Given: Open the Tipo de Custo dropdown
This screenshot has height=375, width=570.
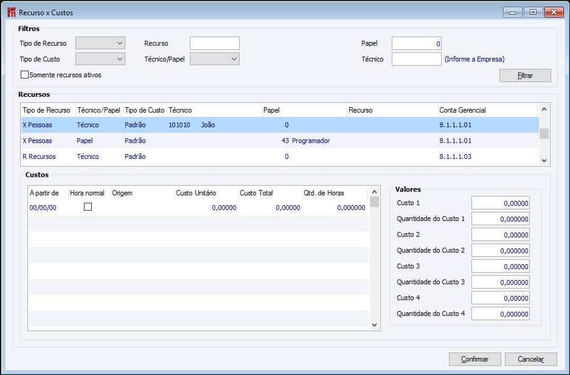Looking at the screenshot, I should point(100,59).
